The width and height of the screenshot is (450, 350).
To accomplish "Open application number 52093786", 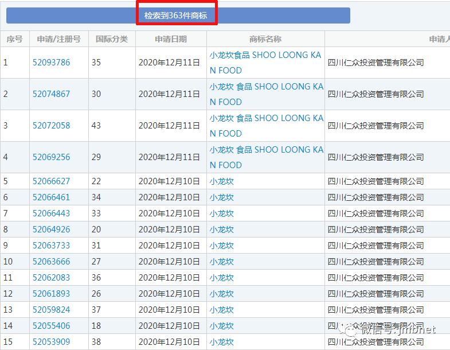I will [x=51, y=63].
